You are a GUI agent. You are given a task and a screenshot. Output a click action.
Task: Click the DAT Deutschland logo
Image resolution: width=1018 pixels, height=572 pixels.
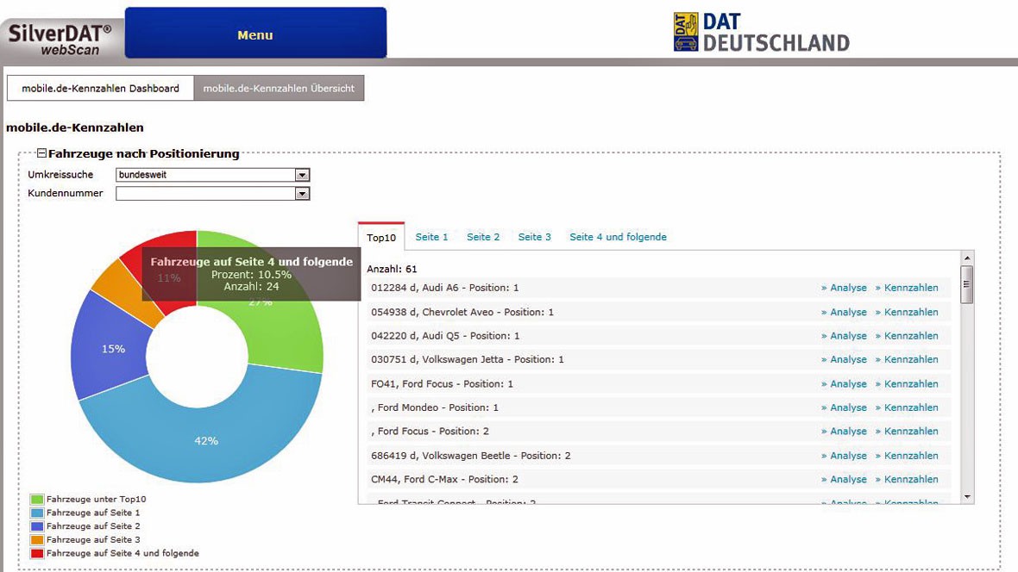(762, 32)
